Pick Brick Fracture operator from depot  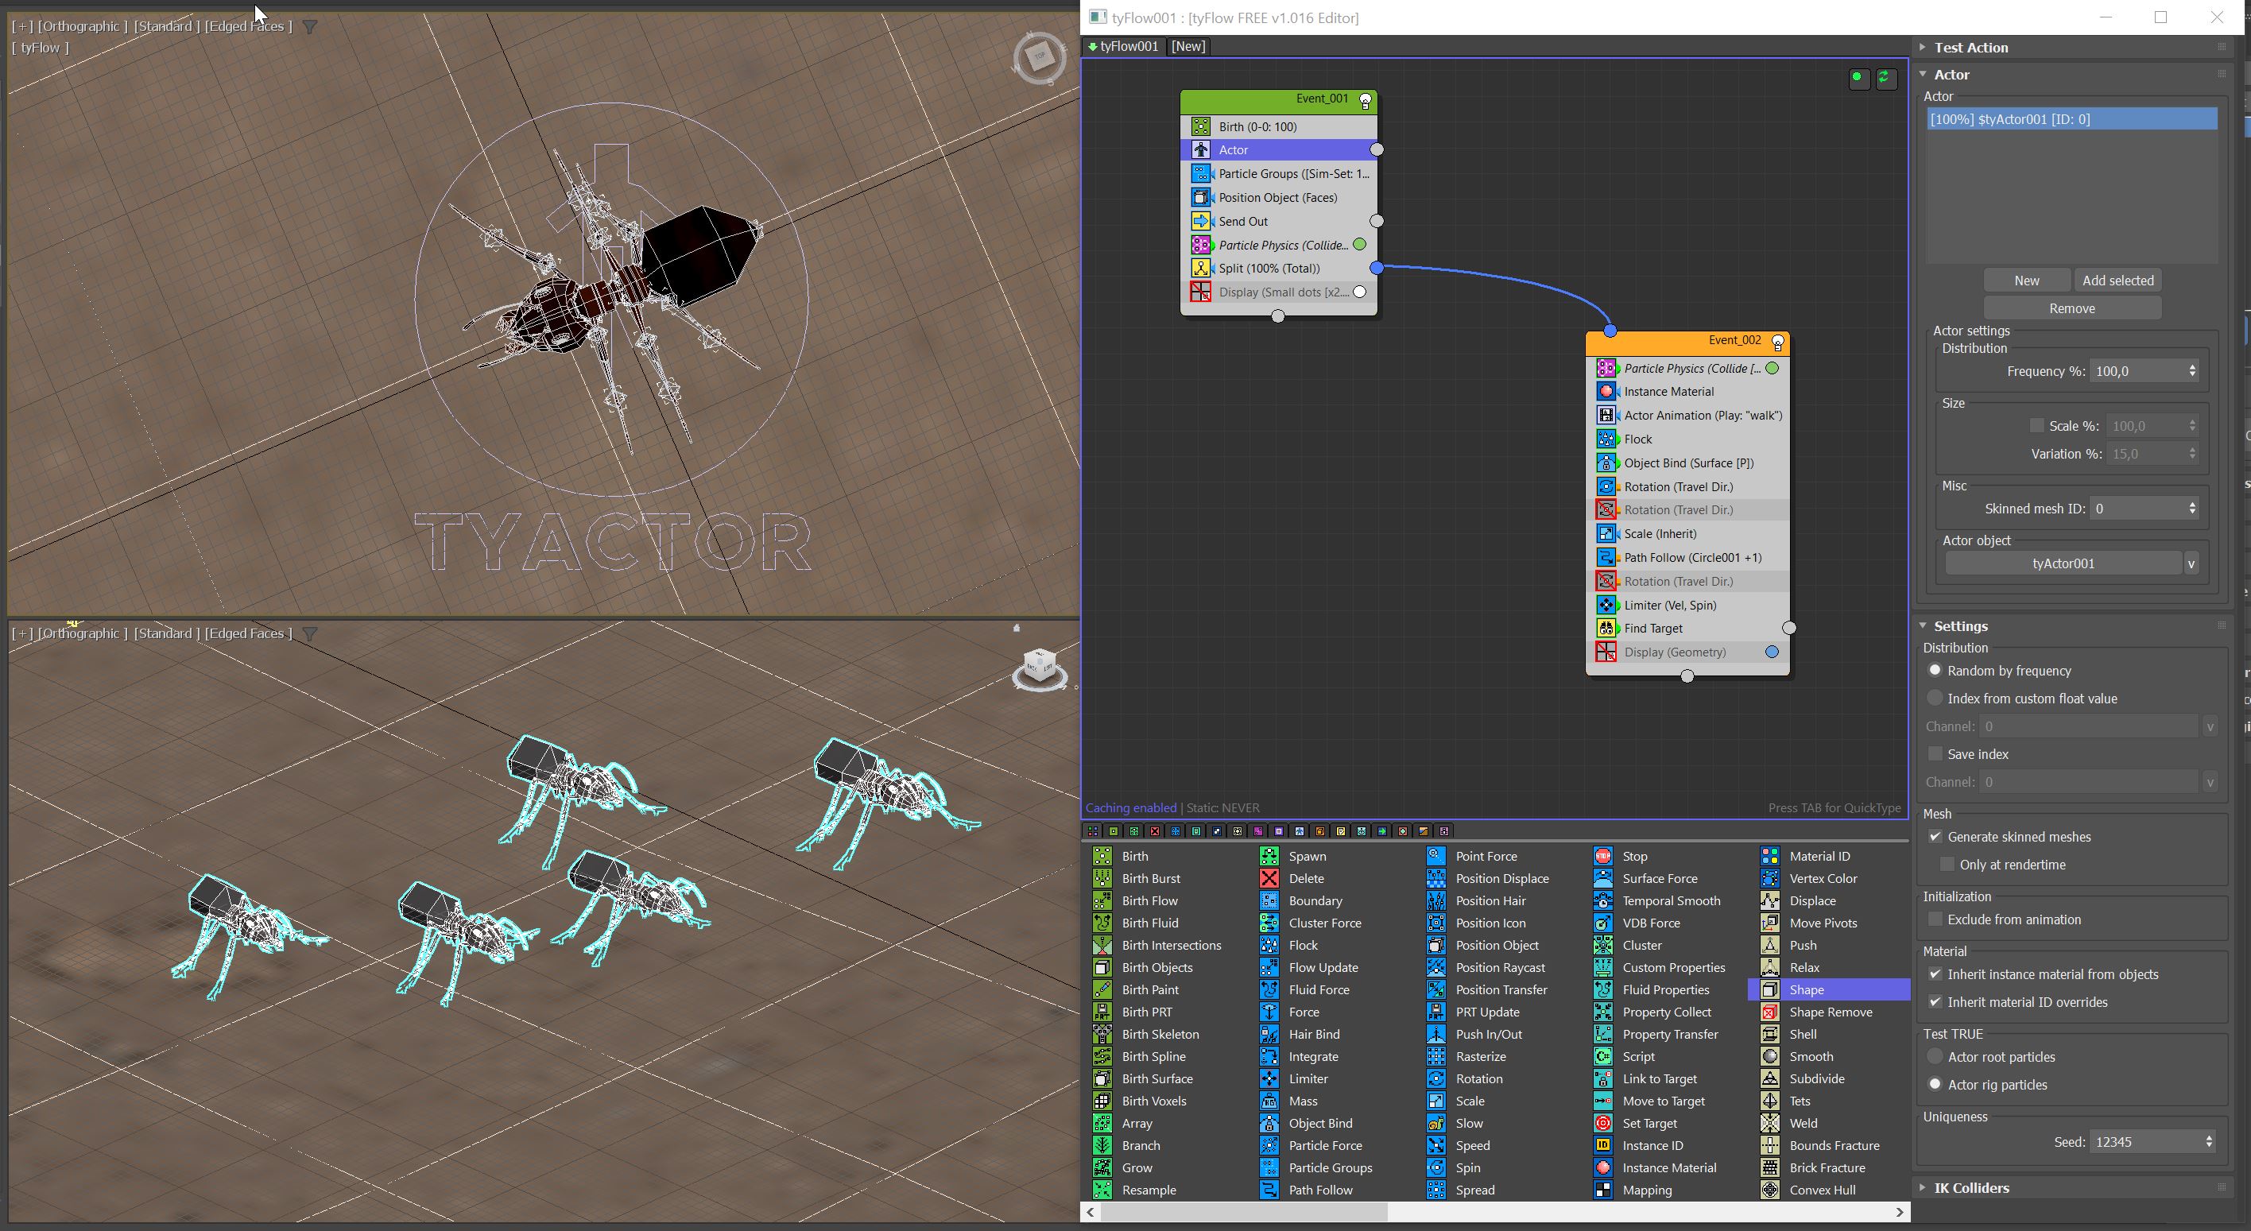1827,1168
